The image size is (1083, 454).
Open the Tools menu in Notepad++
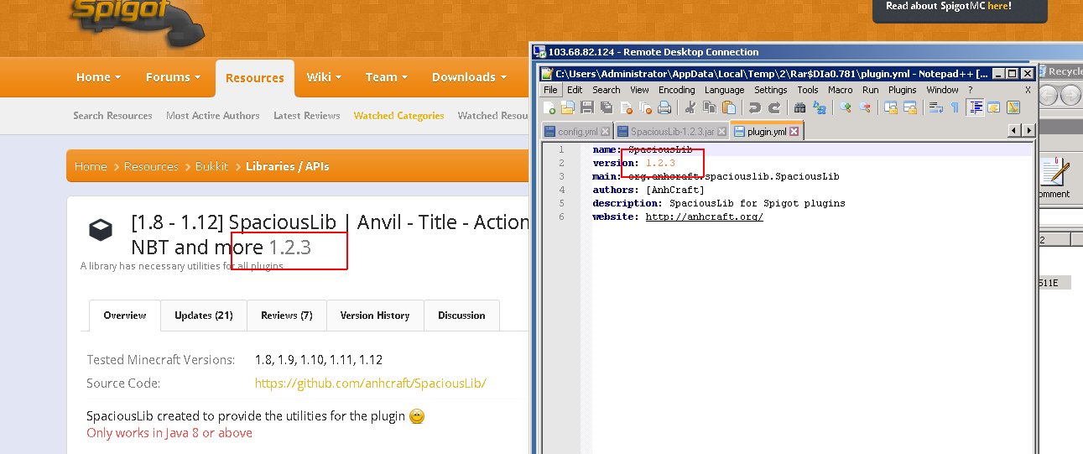point(808,90)
